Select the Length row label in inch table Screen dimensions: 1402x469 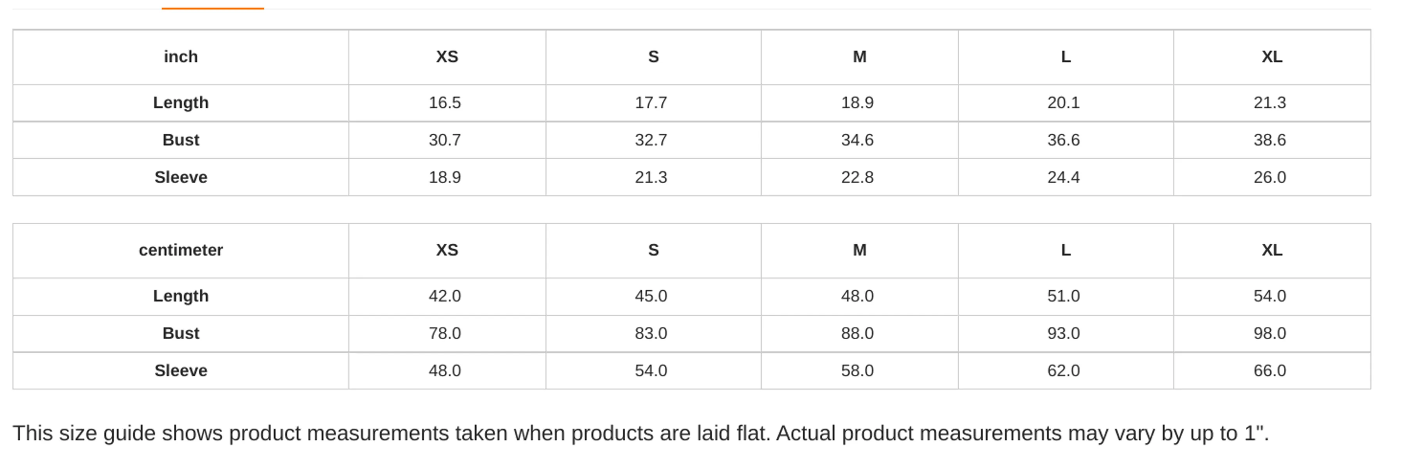point(181,103)
